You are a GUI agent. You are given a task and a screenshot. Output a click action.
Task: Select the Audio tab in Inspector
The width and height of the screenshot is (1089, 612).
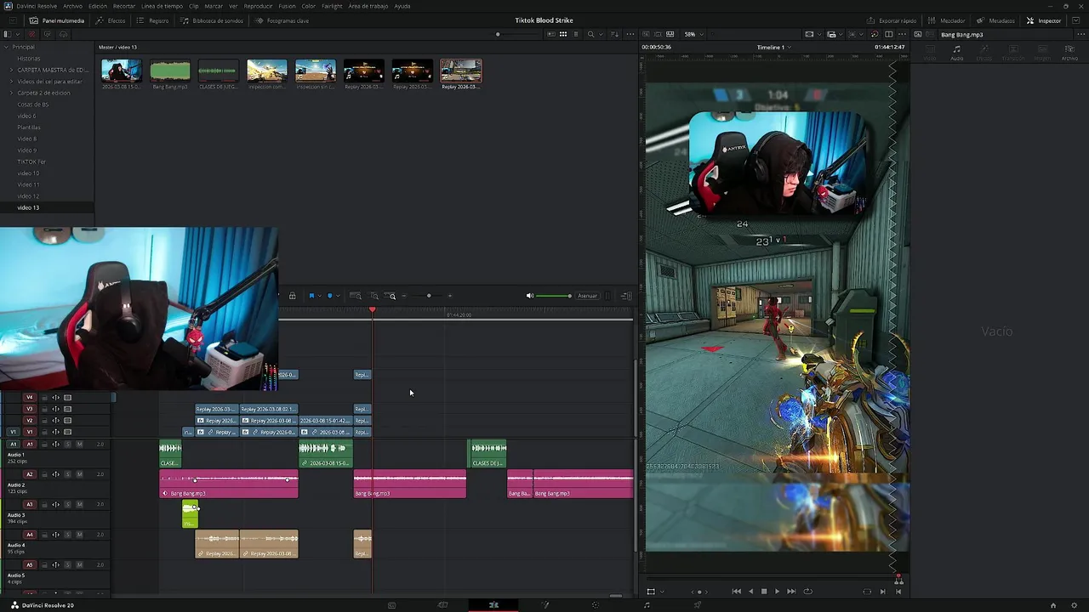click(956, 53)
